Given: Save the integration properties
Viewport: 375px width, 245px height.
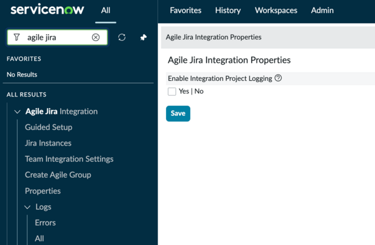Looking at the screenshot, I should tap(178, 114).
